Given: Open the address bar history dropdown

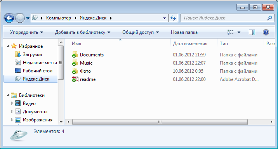Looking at the screenshot, I should (164, 18).
